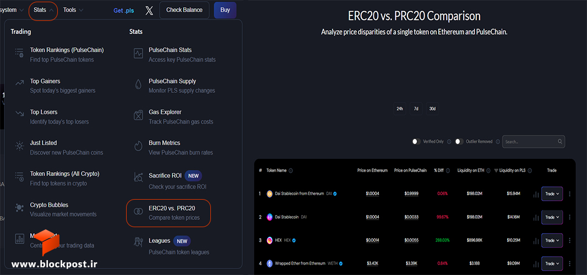Click the Buy button

pos(225,10)
